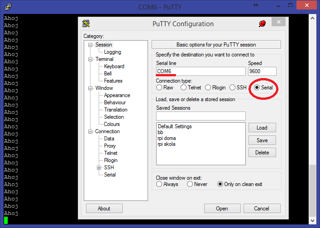
Task: Open the SSH category in tree
Action: tap(109, 168)
